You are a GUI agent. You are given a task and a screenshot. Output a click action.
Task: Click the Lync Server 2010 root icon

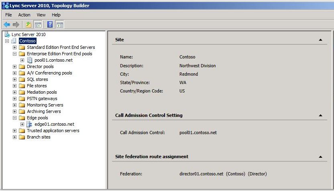tap(7, 34)
